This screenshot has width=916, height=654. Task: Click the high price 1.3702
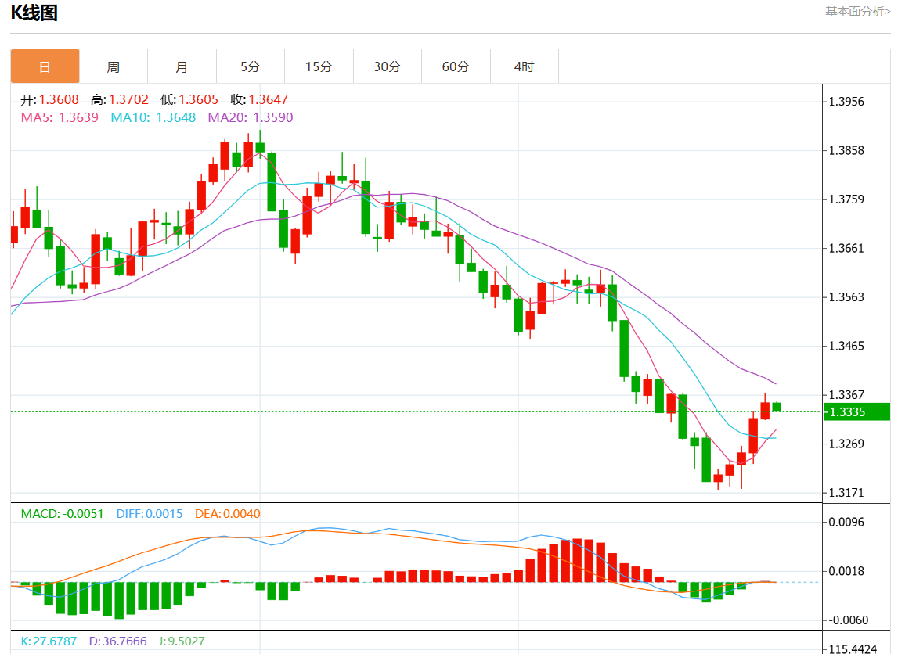click(x=128, y=100)
